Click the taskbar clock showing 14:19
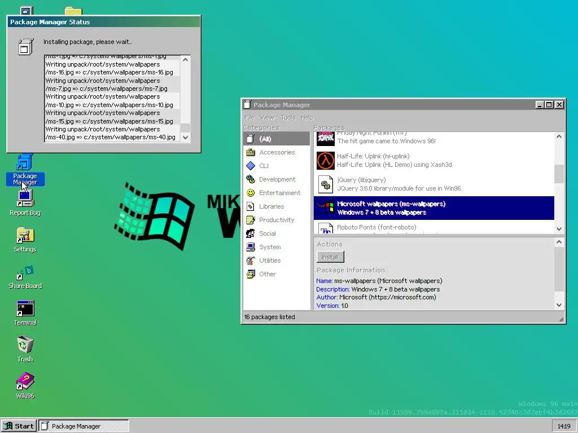The height and width of the screenshot is (433, 578). tap(564, 426)
